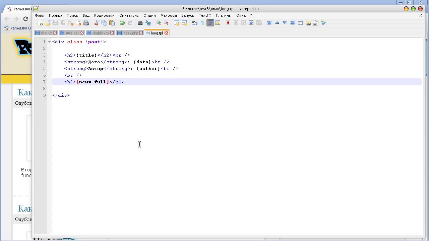Open the Макросы menu

[169, 15]
